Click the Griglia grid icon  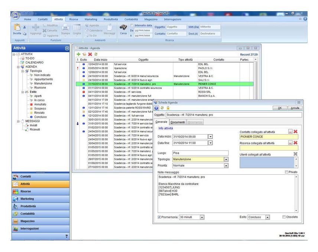[x=77, y=27]
